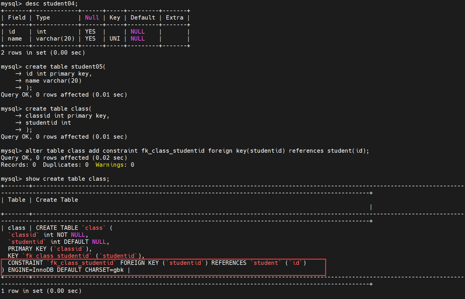The height and width of the screenshot is (299, 465).
Task: Select the "UNI" key value
Action: click(x=115, y=39)
